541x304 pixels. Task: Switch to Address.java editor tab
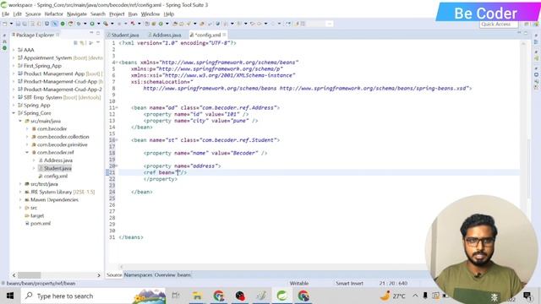coord(165,35)
